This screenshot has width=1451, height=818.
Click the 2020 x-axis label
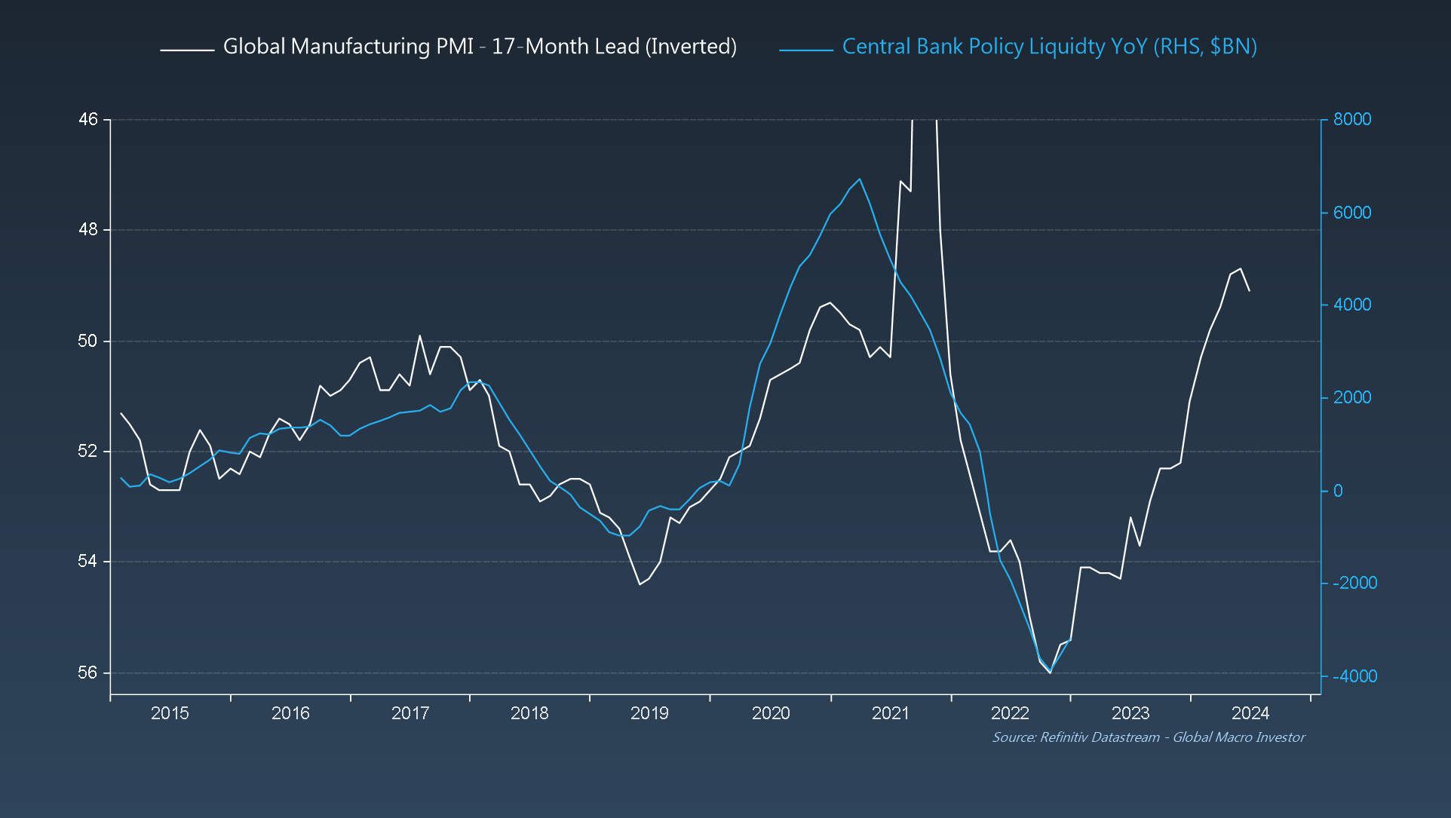(x=771, y=713)
